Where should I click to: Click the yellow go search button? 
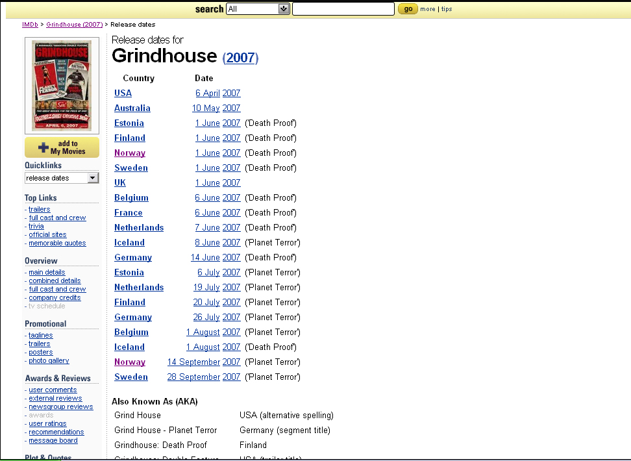coord(408,9)
